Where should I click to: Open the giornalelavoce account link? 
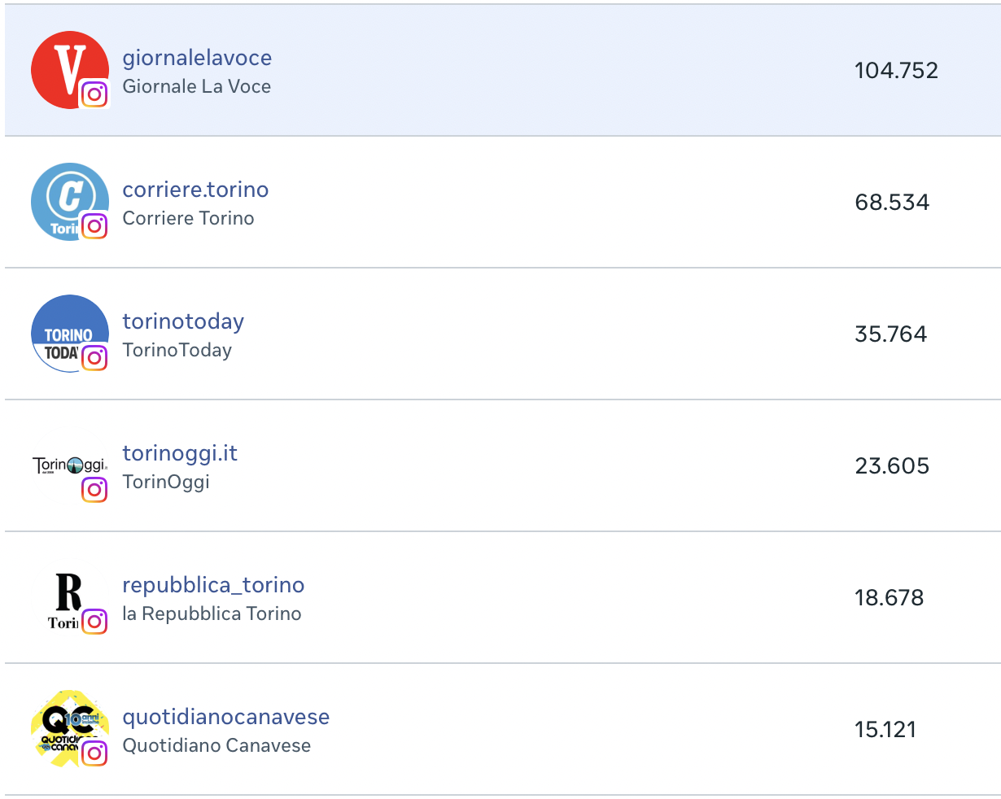[197, 58]
